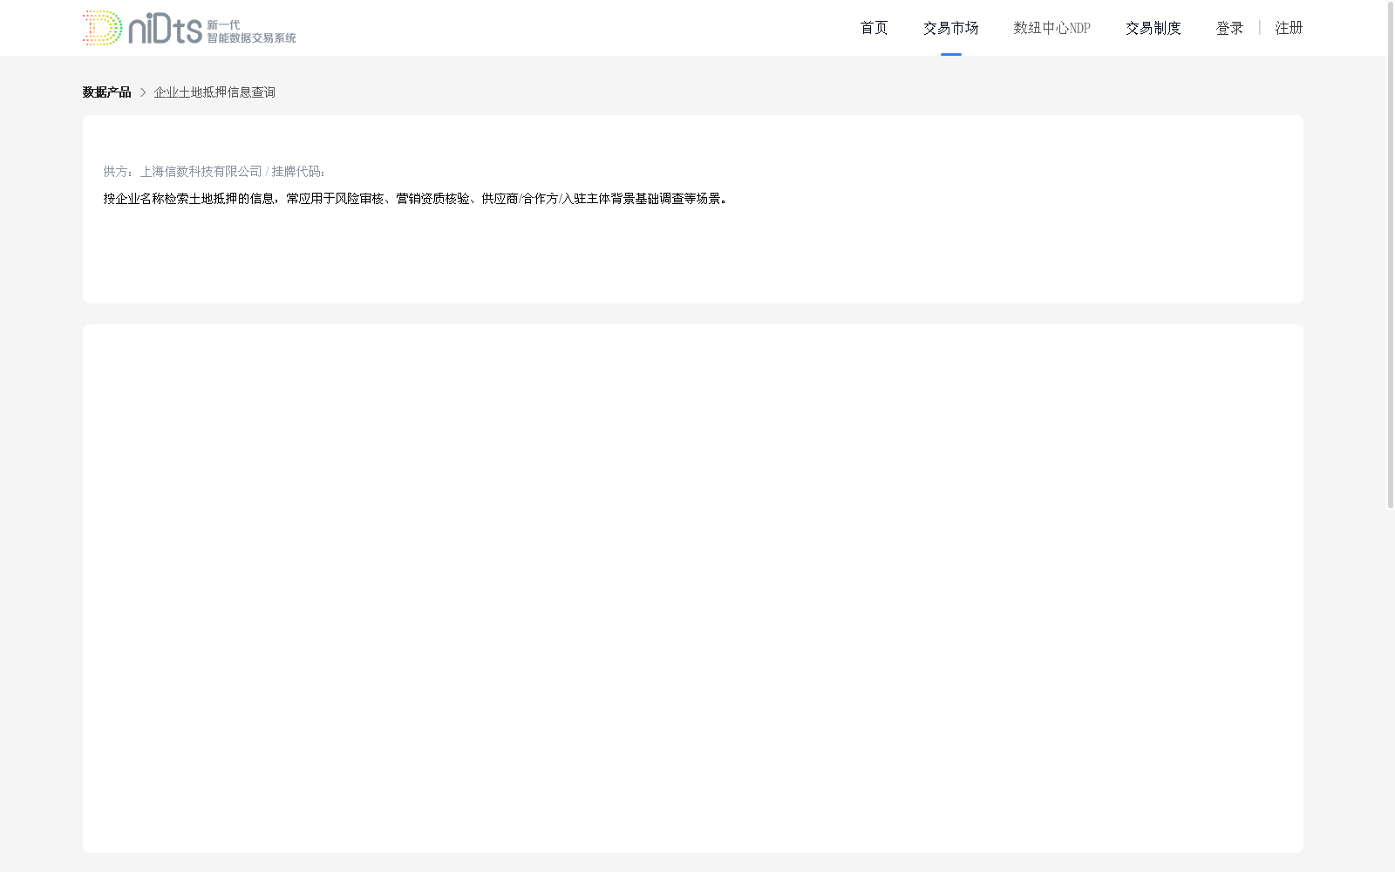This screenshot has width=1395, height=872.
Task: Open the 交易市场 navigation tab
Action: tap(950, 28)
